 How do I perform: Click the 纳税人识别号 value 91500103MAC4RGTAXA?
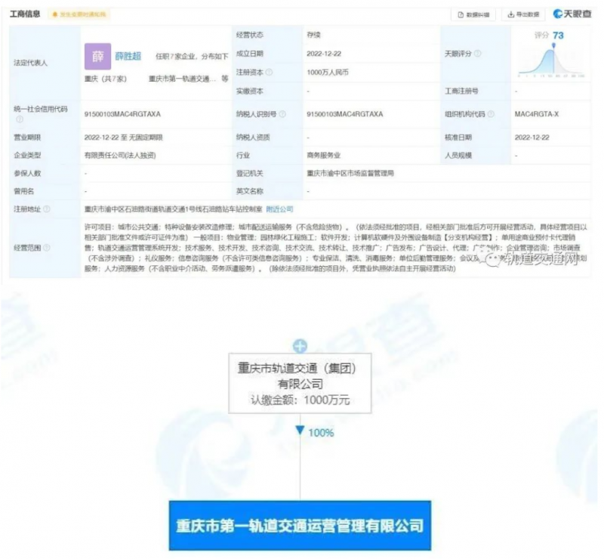[345, 114]
